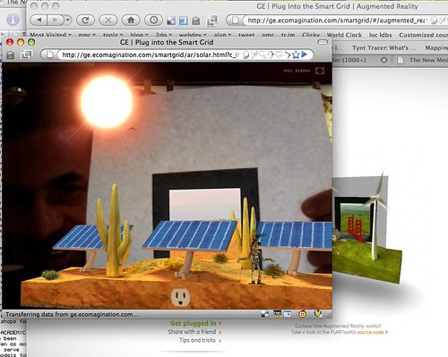This screenshot has height=357, width=448.
Task: Click the heart icon in solar URL bar
Action: coord(279,55)
